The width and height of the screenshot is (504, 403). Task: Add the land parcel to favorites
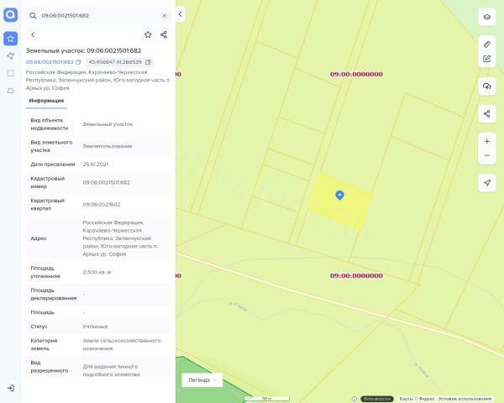pyautogui.click(x=148, y=34)
